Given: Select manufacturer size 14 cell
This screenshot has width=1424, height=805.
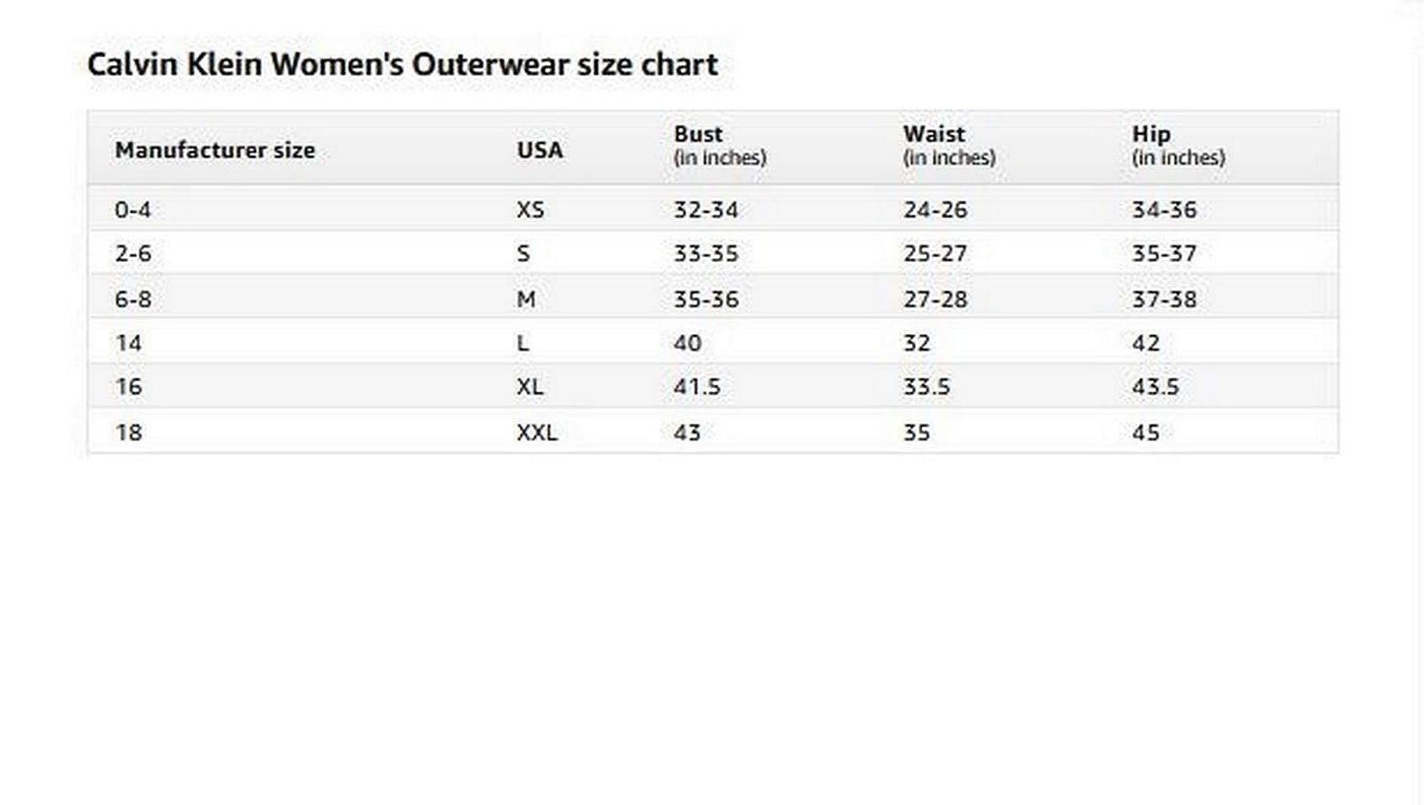Looking at the screenshot, I should pyautogui.click(x=128, y=343).
